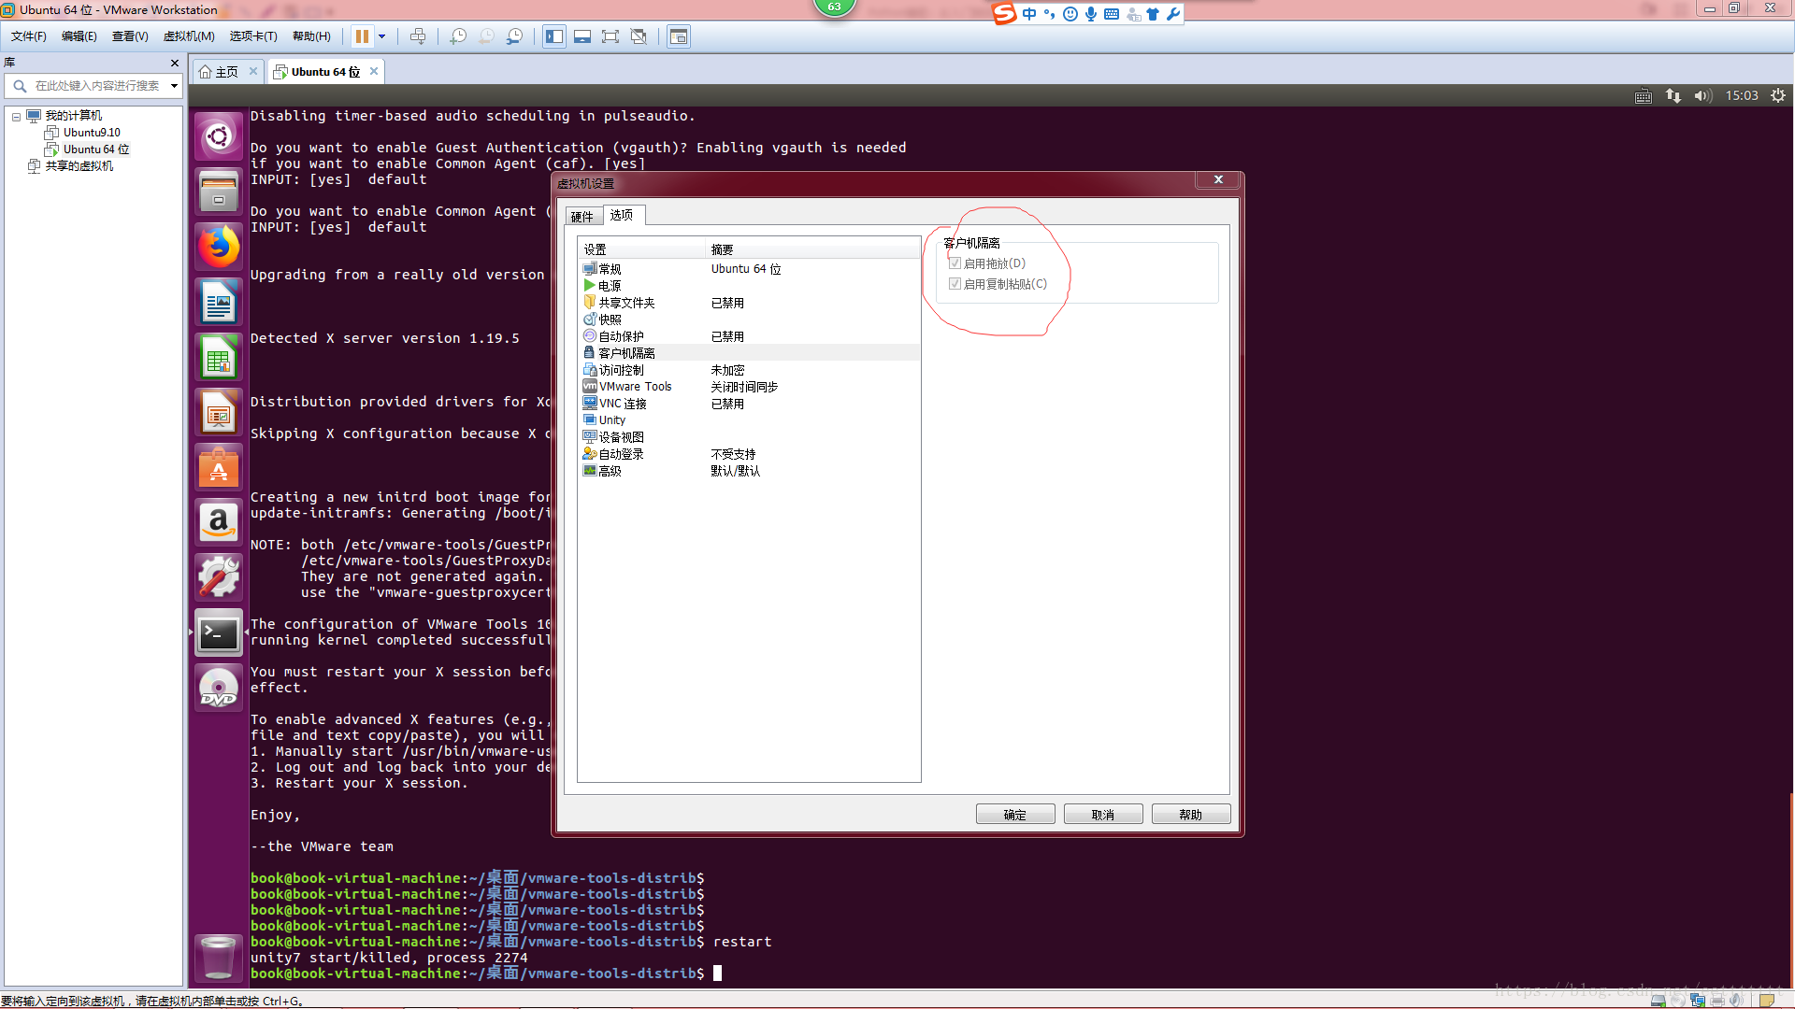Select Unity in the settings list
Image resolution: width=1795 pixels, height=1009 pixels.
(x=749, y=420)
